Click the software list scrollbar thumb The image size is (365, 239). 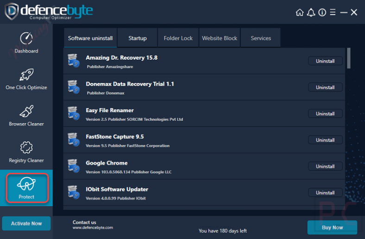point(348,58)
